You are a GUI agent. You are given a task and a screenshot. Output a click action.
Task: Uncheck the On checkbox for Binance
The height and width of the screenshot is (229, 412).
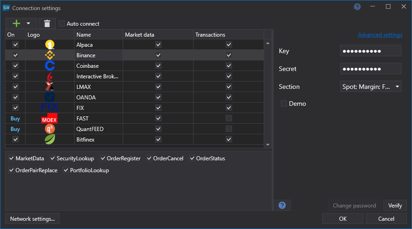(16, 55)
